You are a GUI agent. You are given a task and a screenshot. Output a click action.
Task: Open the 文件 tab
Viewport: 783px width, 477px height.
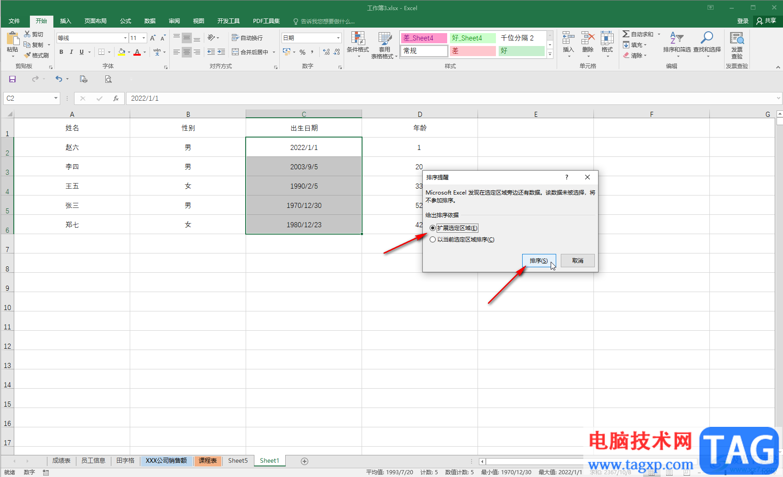14,21
